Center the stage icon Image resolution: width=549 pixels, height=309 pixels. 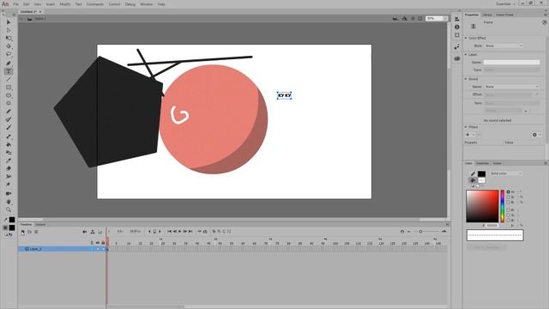coord(413,18)
